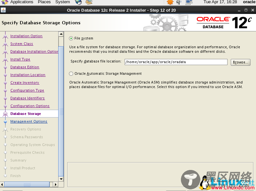Click the step bullet beside Database Storage

(6, 114)
